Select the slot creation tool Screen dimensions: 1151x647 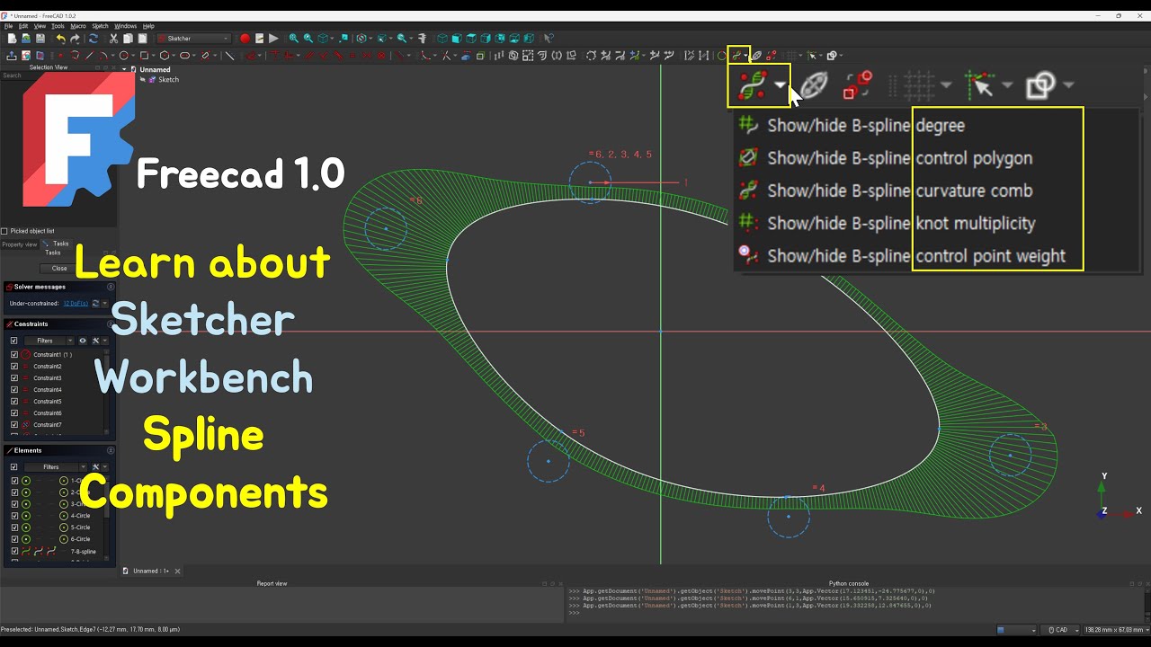click(x=184, y=56)
